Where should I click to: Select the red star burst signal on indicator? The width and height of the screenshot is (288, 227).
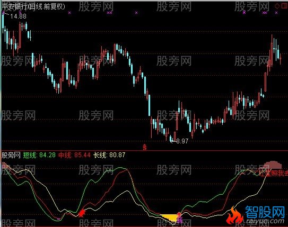(x=82, y=213)
